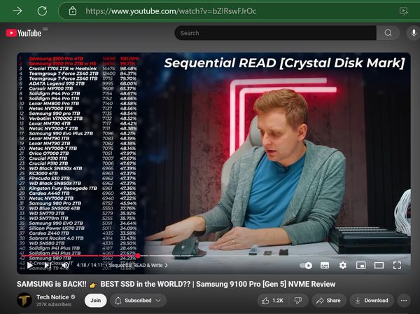Click the 4:18 / 14:11 time display
Image resolution: width=420 pixels, height=314 pixels.
tap(90, 265)
